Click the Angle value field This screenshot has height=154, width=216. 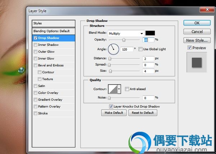coord(127,49)
